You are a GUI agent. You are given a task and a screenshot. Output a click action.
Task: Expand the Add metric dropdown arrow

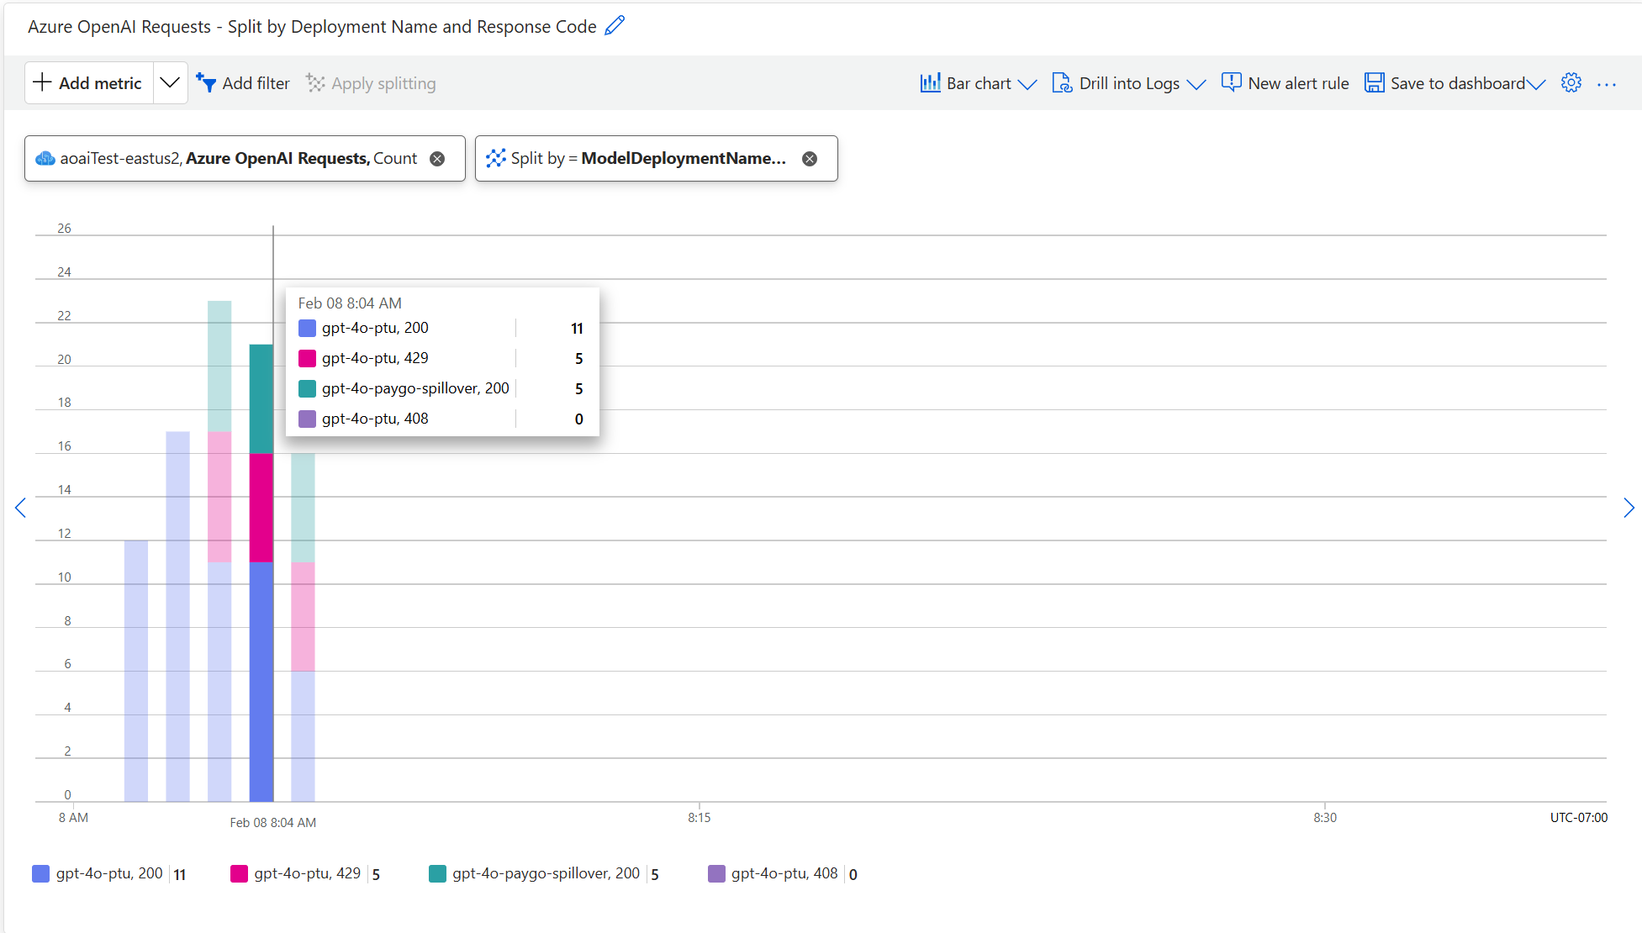(x=170, y=83)
